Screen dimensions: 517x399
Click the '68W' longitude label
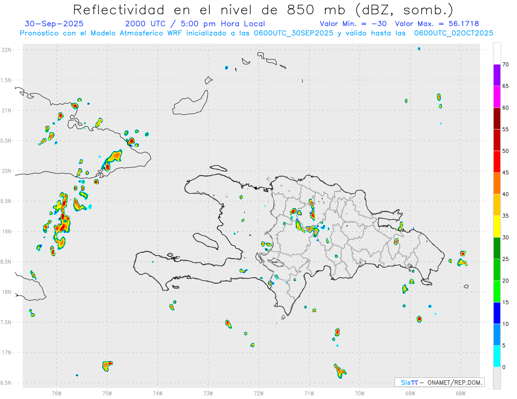click(461, 393)
